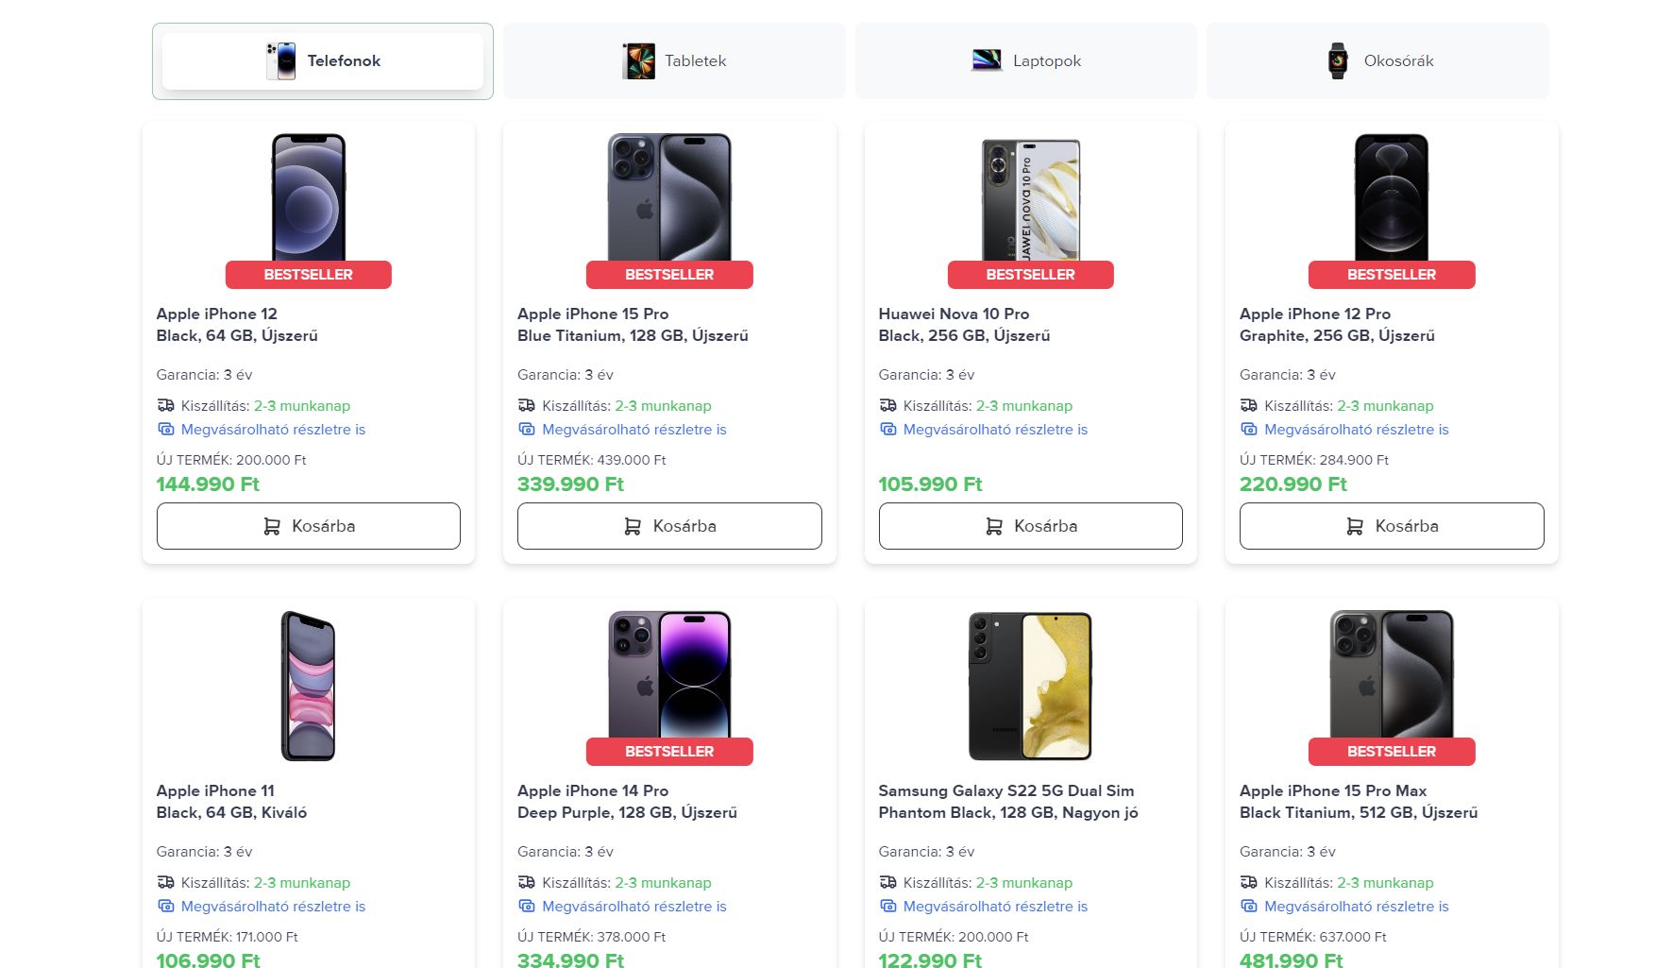Click delivery truck icon for Huawei Nova

pyautogui.click(x=887, y=406)
